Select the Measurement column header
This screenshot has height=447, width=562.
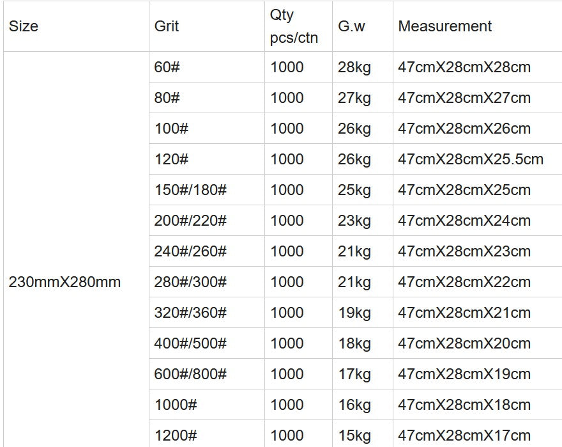click(x=445, y=26)
